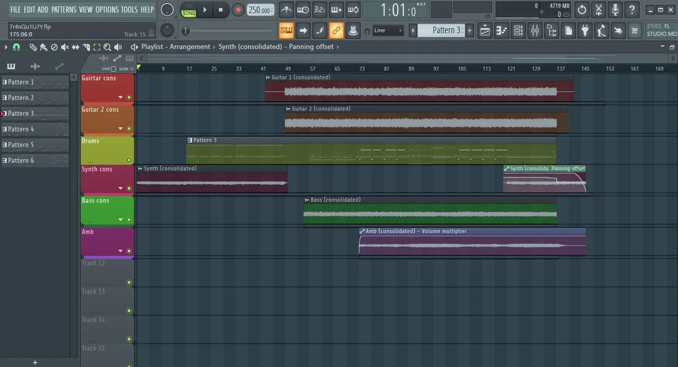Image resolution: width=678 pixels, height=367 pixels.
Task: Open the EDIT menu
Action: tap(29, 10)
